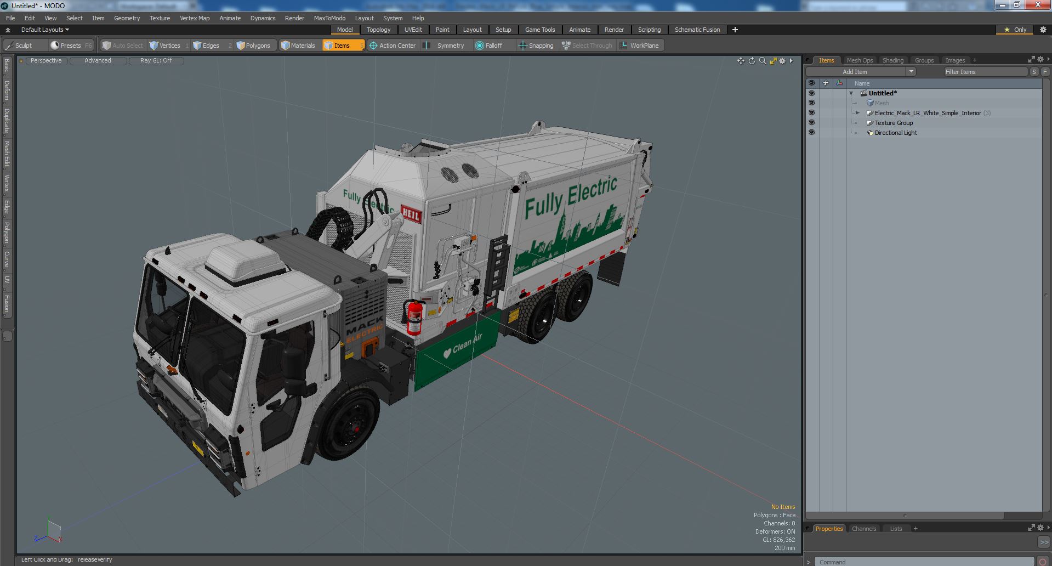Click the axis column header icon in Items list

(839, 83)
